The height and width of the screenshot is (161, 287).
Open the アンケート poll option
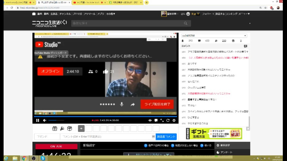pyautogui.click(x=225, y=152)
